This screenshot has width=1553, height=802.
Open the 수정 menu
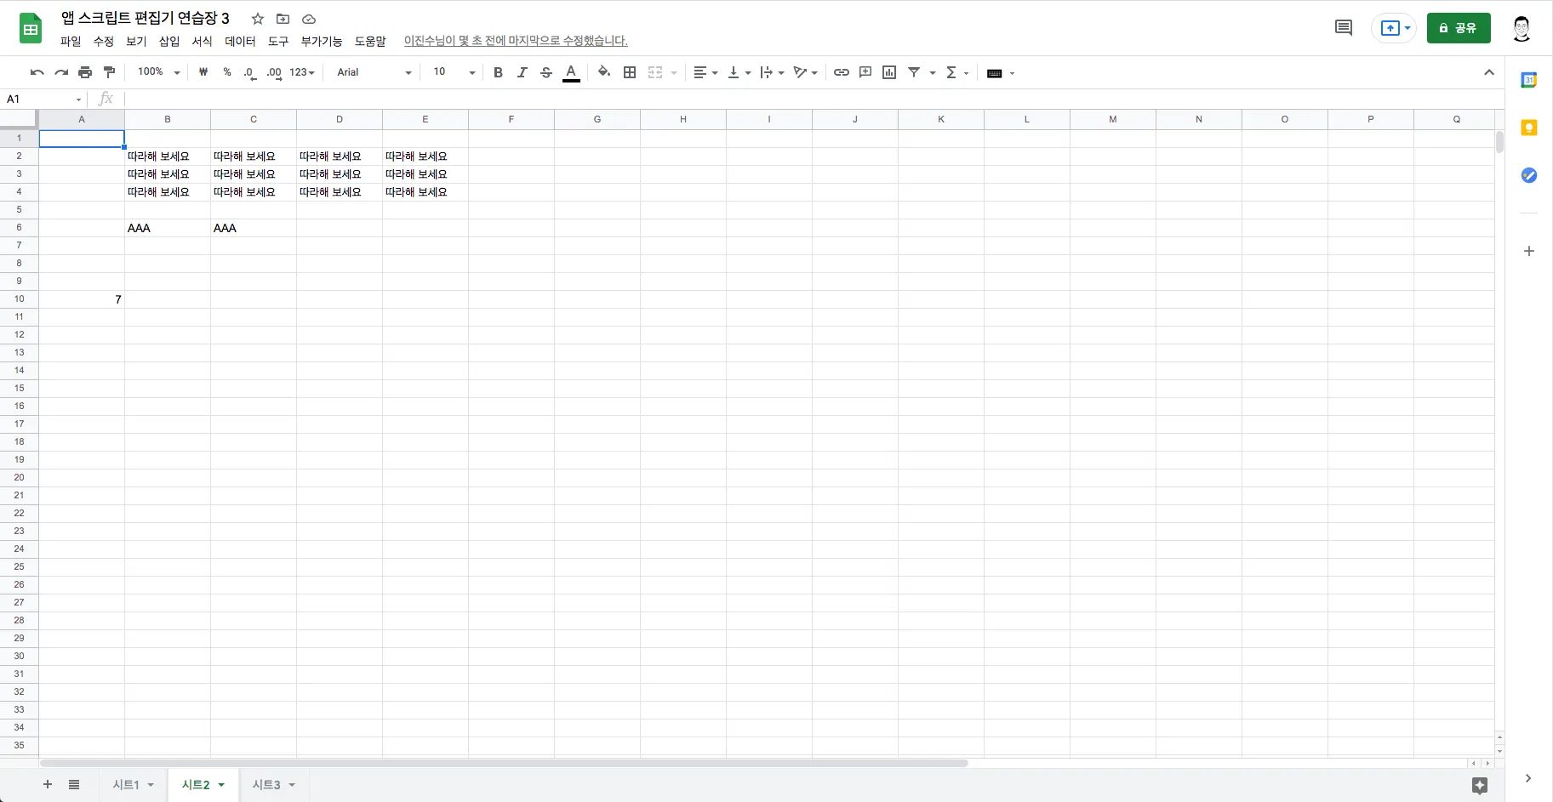click(x=104, y=41)
